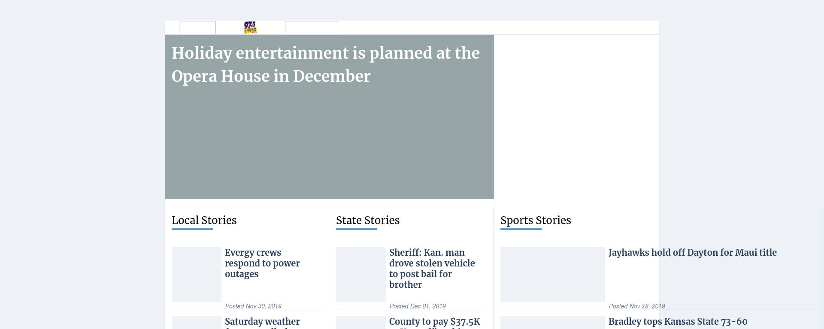Click thumbnail beside Sheriff stolen vehicle story

360,274
